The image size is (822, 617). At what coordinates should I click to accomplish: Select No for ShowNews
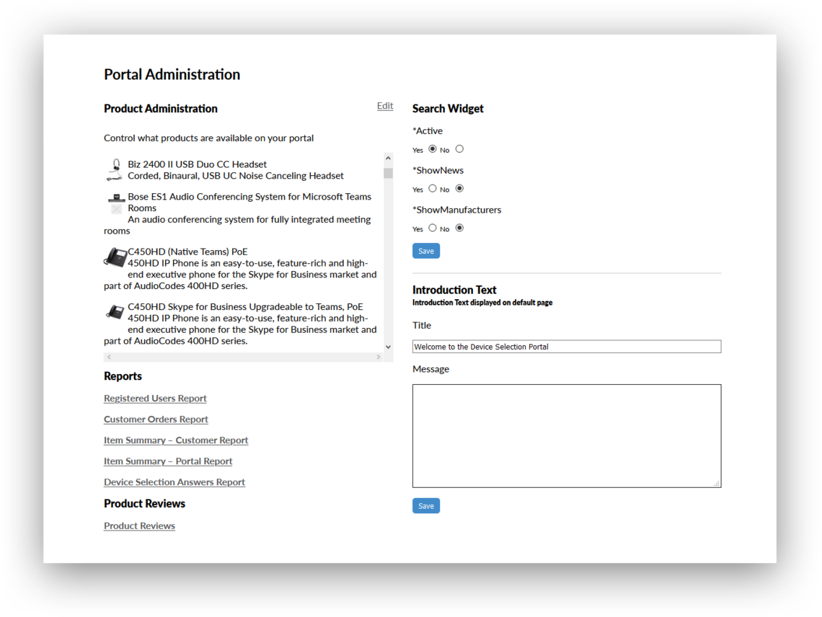click(460, 188)
